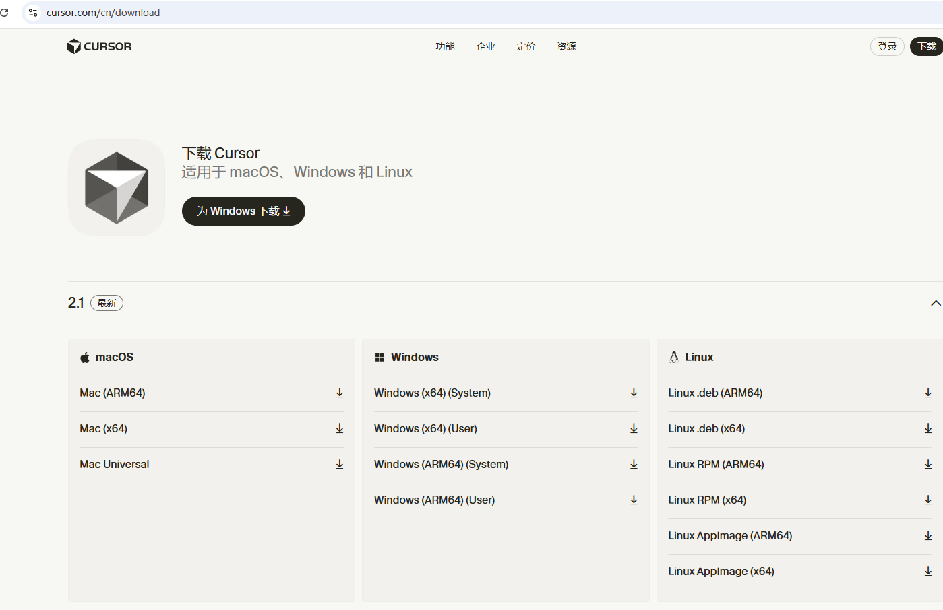Download Windows (x64) (System) arrow icon
943x610 pixels.
(x=634, y=393)
